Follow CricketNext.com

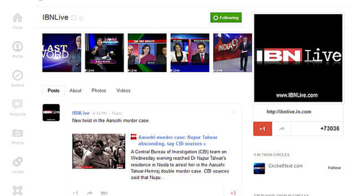[334, 168]
